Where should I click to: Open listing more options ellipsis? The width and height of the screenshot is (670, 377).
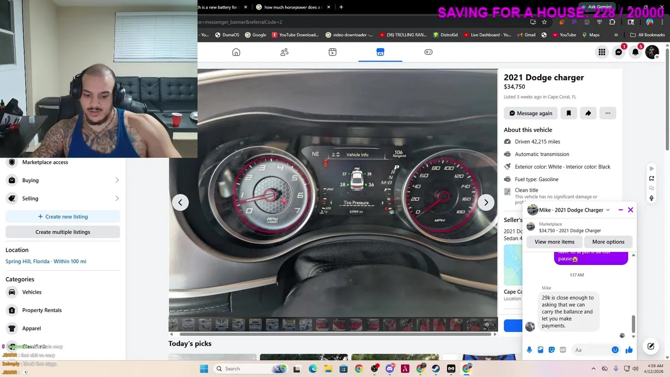tap(608, 113)
